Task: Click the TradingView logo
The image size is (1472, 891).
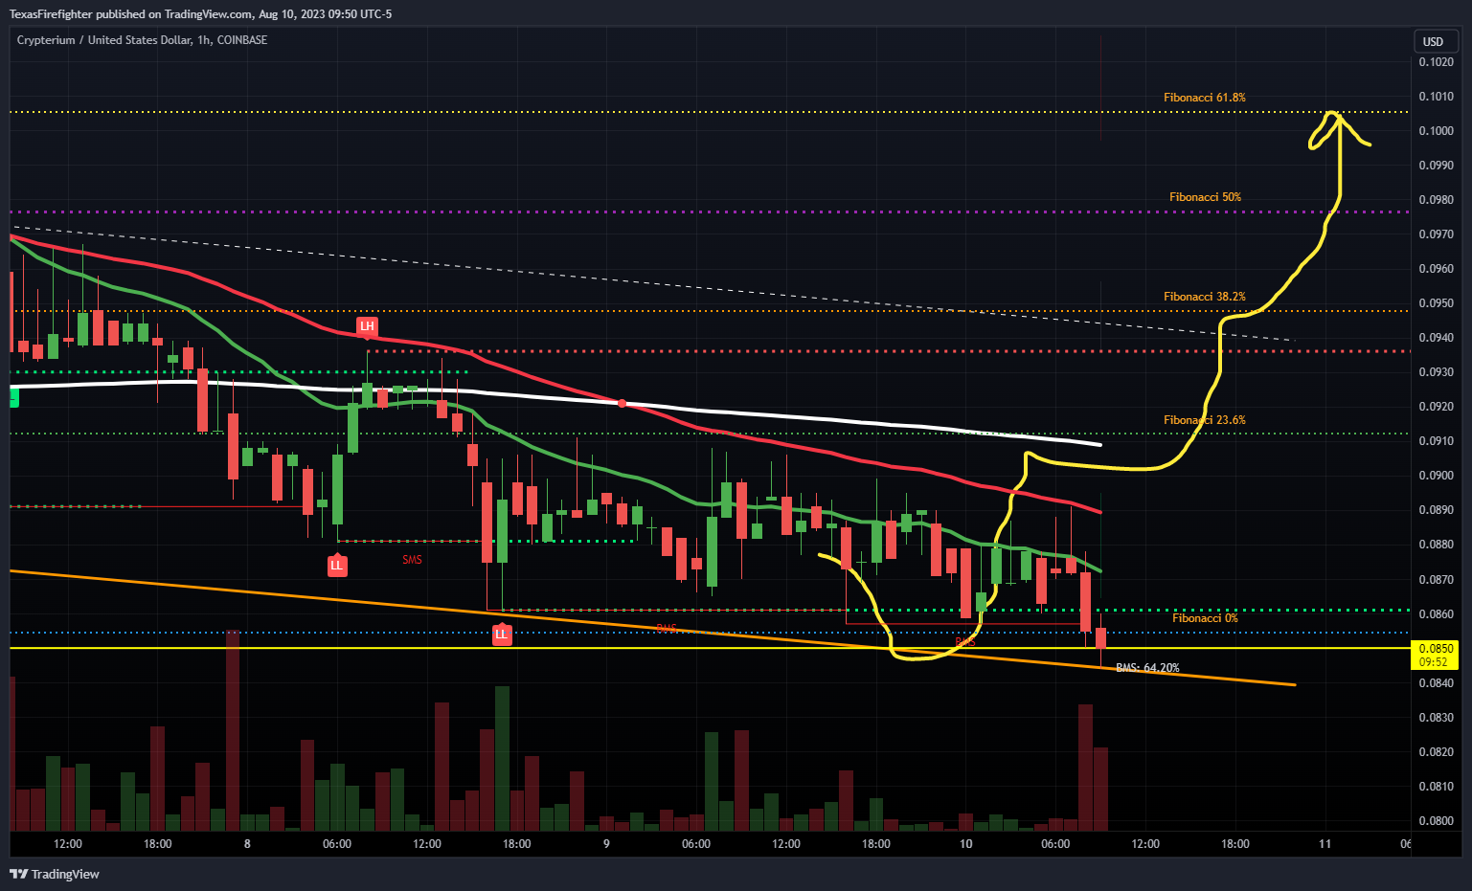Action: [x=55, y=874]
